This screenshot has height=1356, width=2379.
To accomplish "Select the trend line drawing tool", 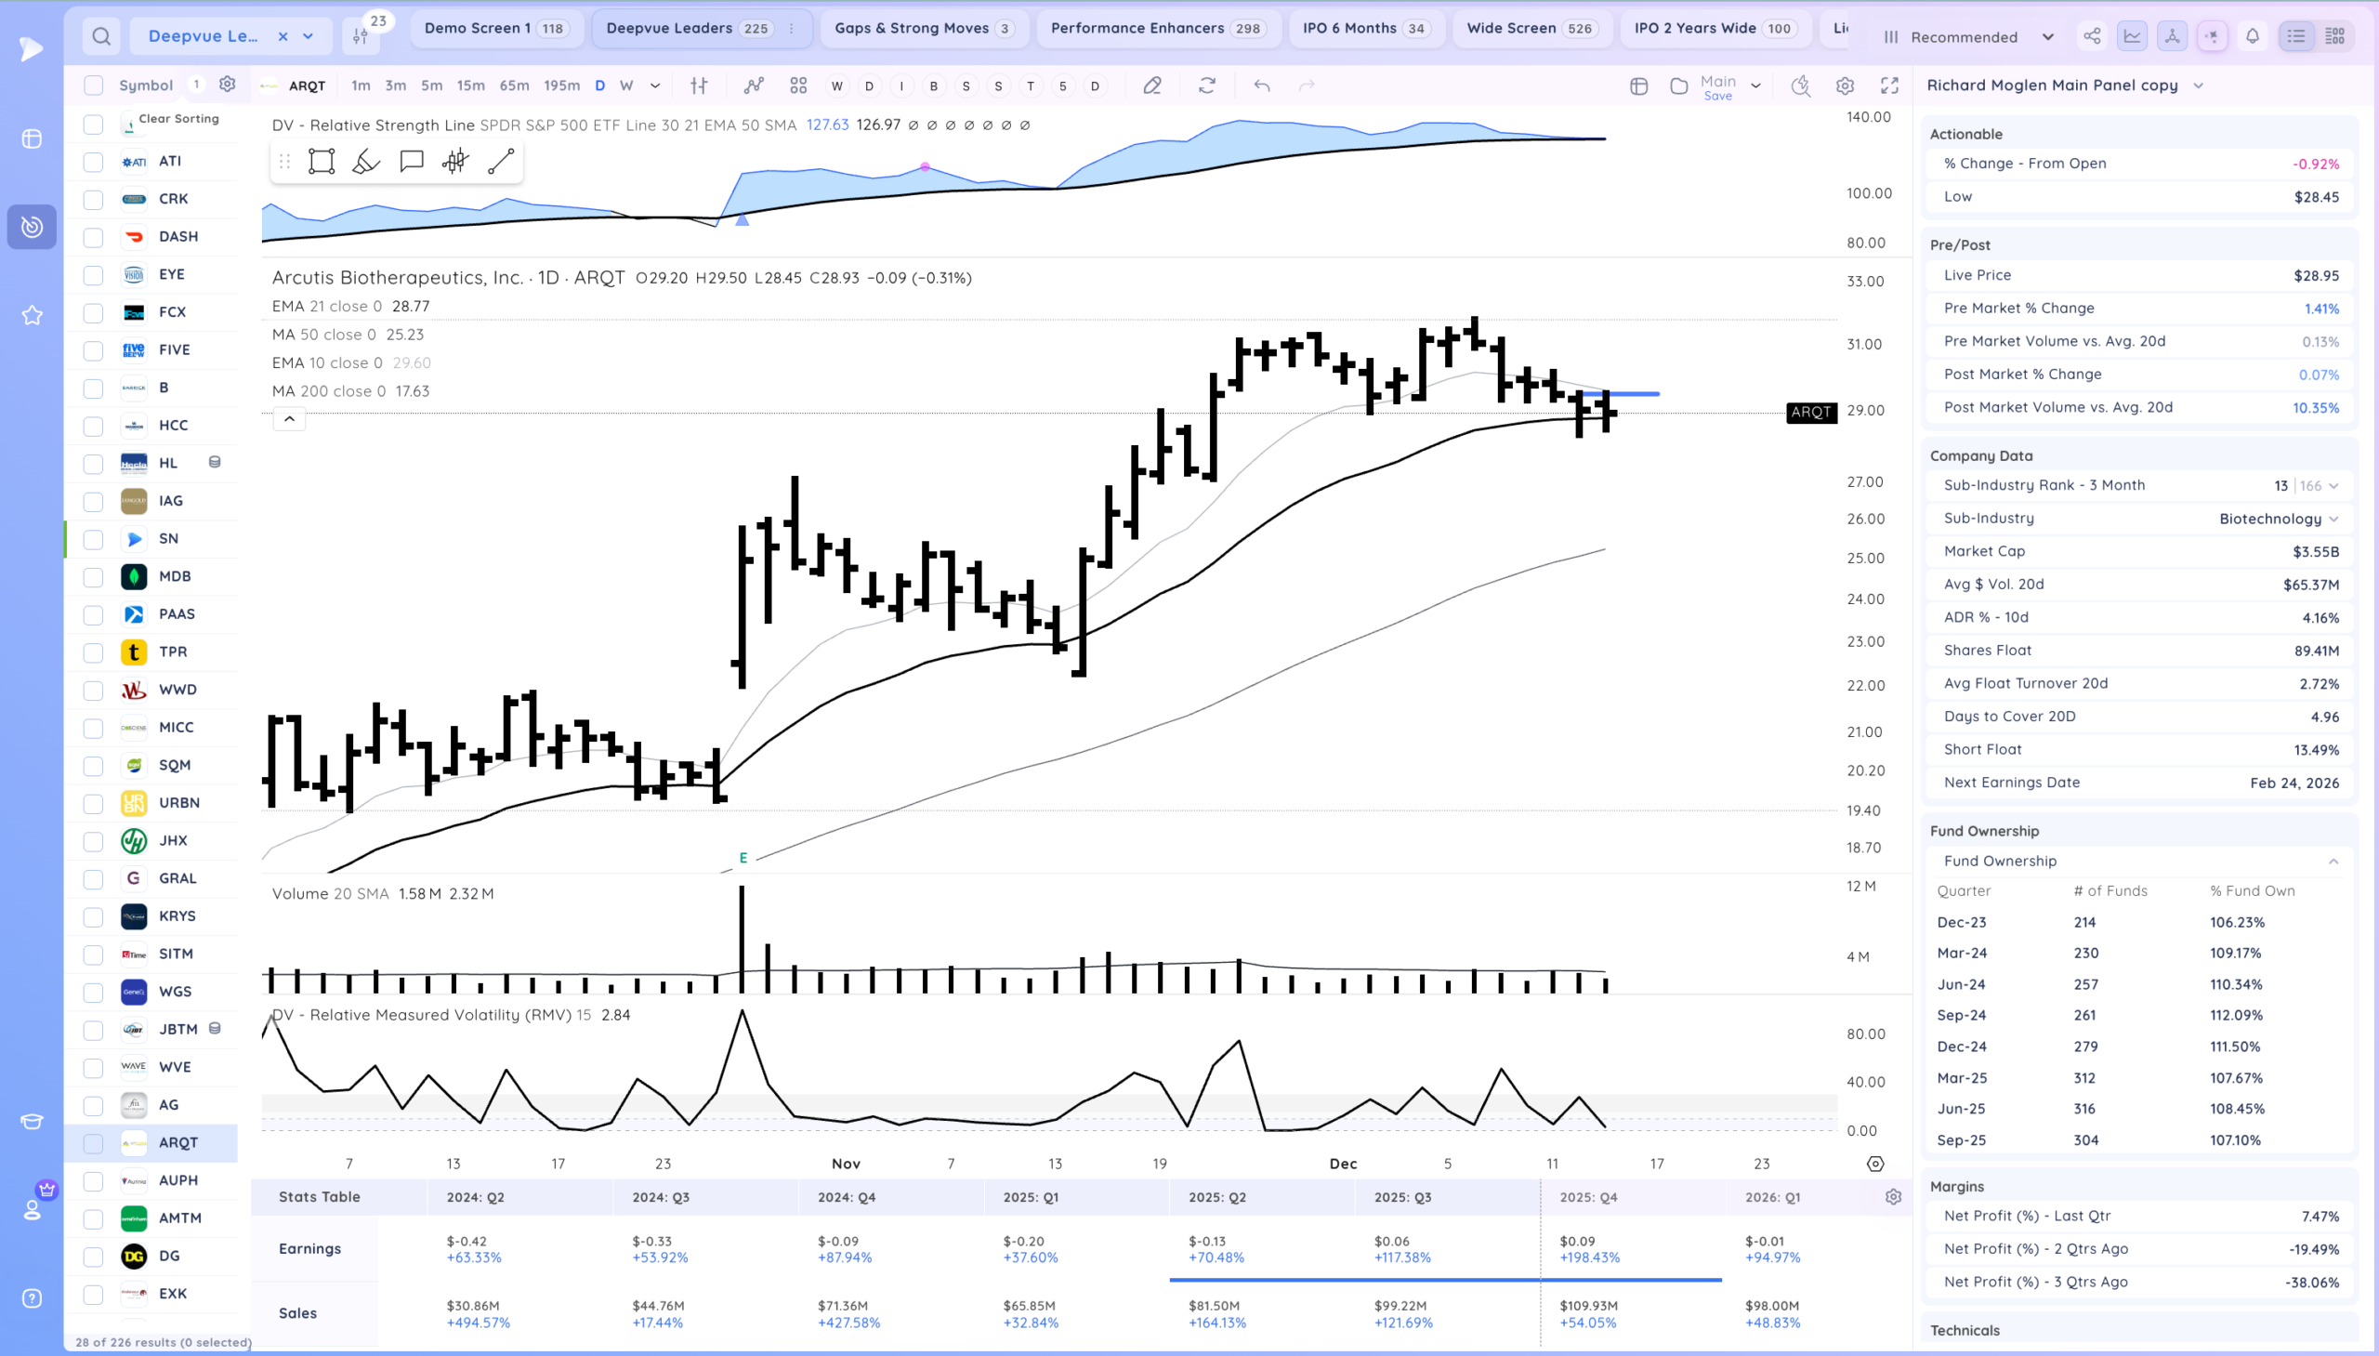I will click(x=501, y=162).
